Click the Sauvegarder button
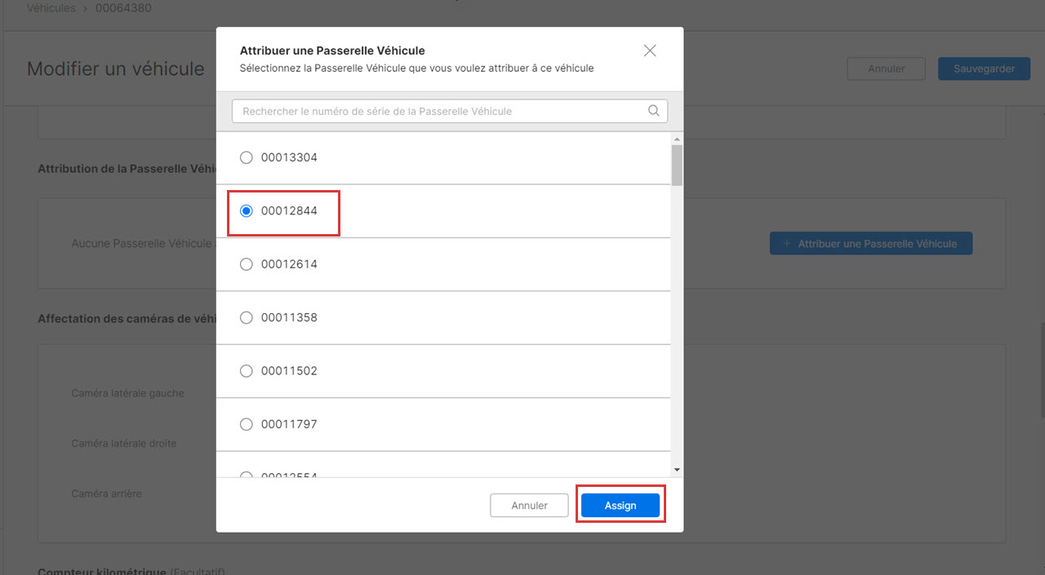 tap(983, 69)
